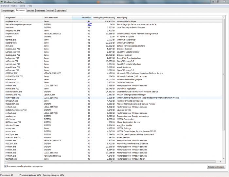Screen dimensions: 229x177
Task: Open the Opties menu
Action: [x=14, y=6]
